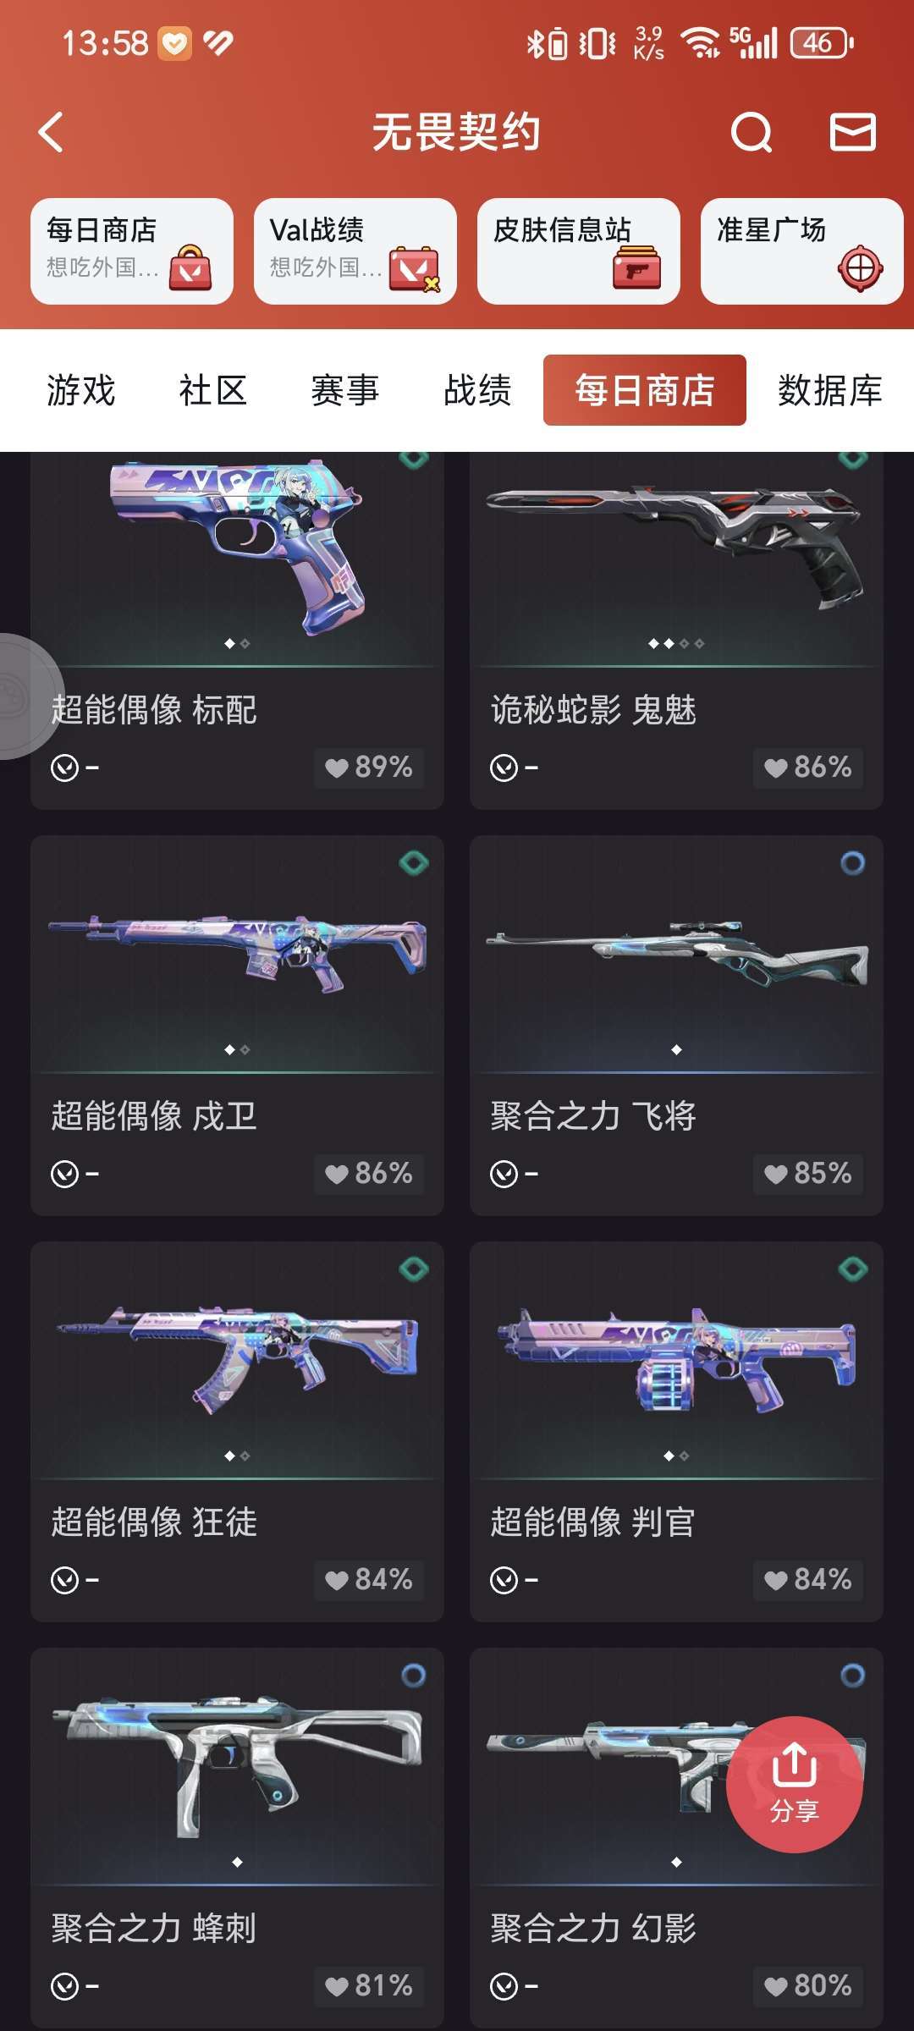
Task: Tap the green tier badge on 超能偶像 判官
Action: pos(852,1269)
